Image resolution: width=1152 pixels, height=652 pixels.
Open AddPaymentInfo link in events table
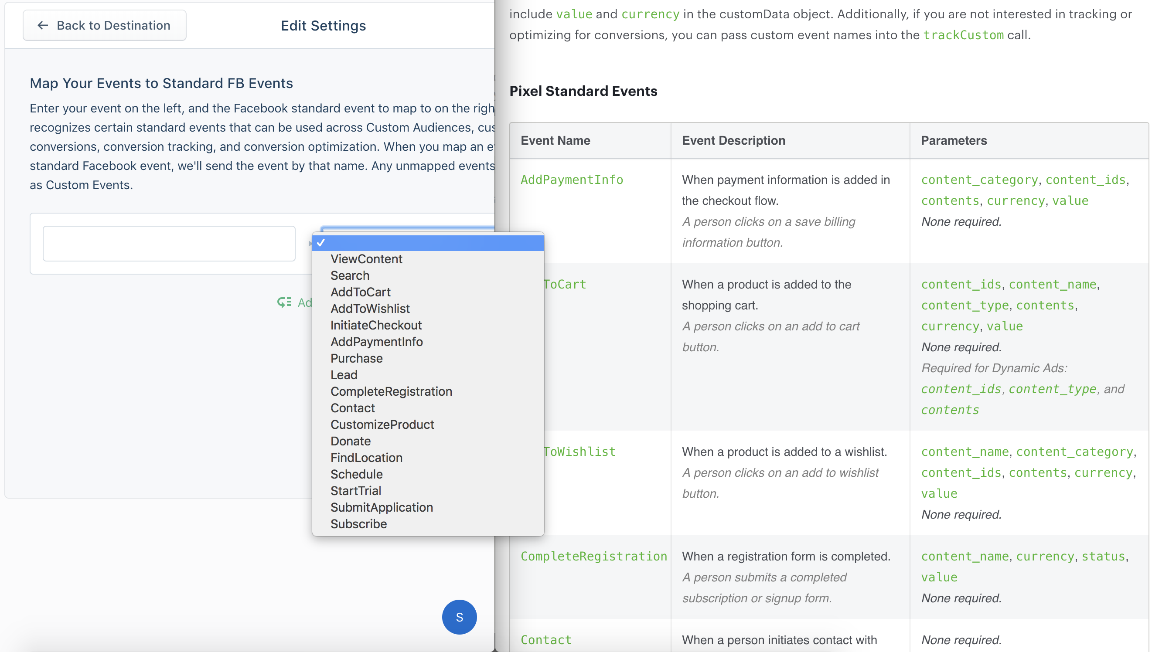571,180
